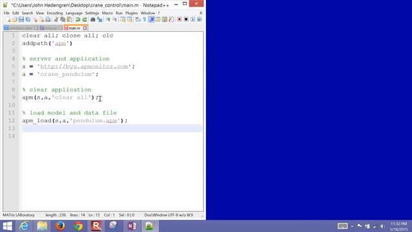Viewport: 412px width, 232px height.
Task: Click the Stop Recording macro black icon
Action: tap(186, 19)
